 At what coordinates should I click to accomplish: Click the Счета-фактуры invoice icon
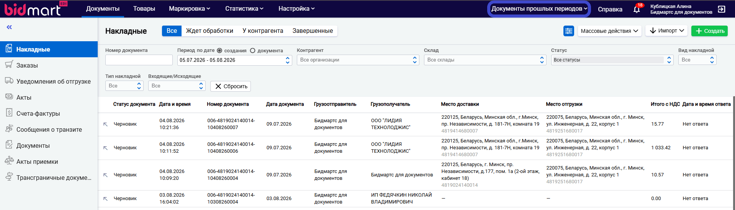9,113
